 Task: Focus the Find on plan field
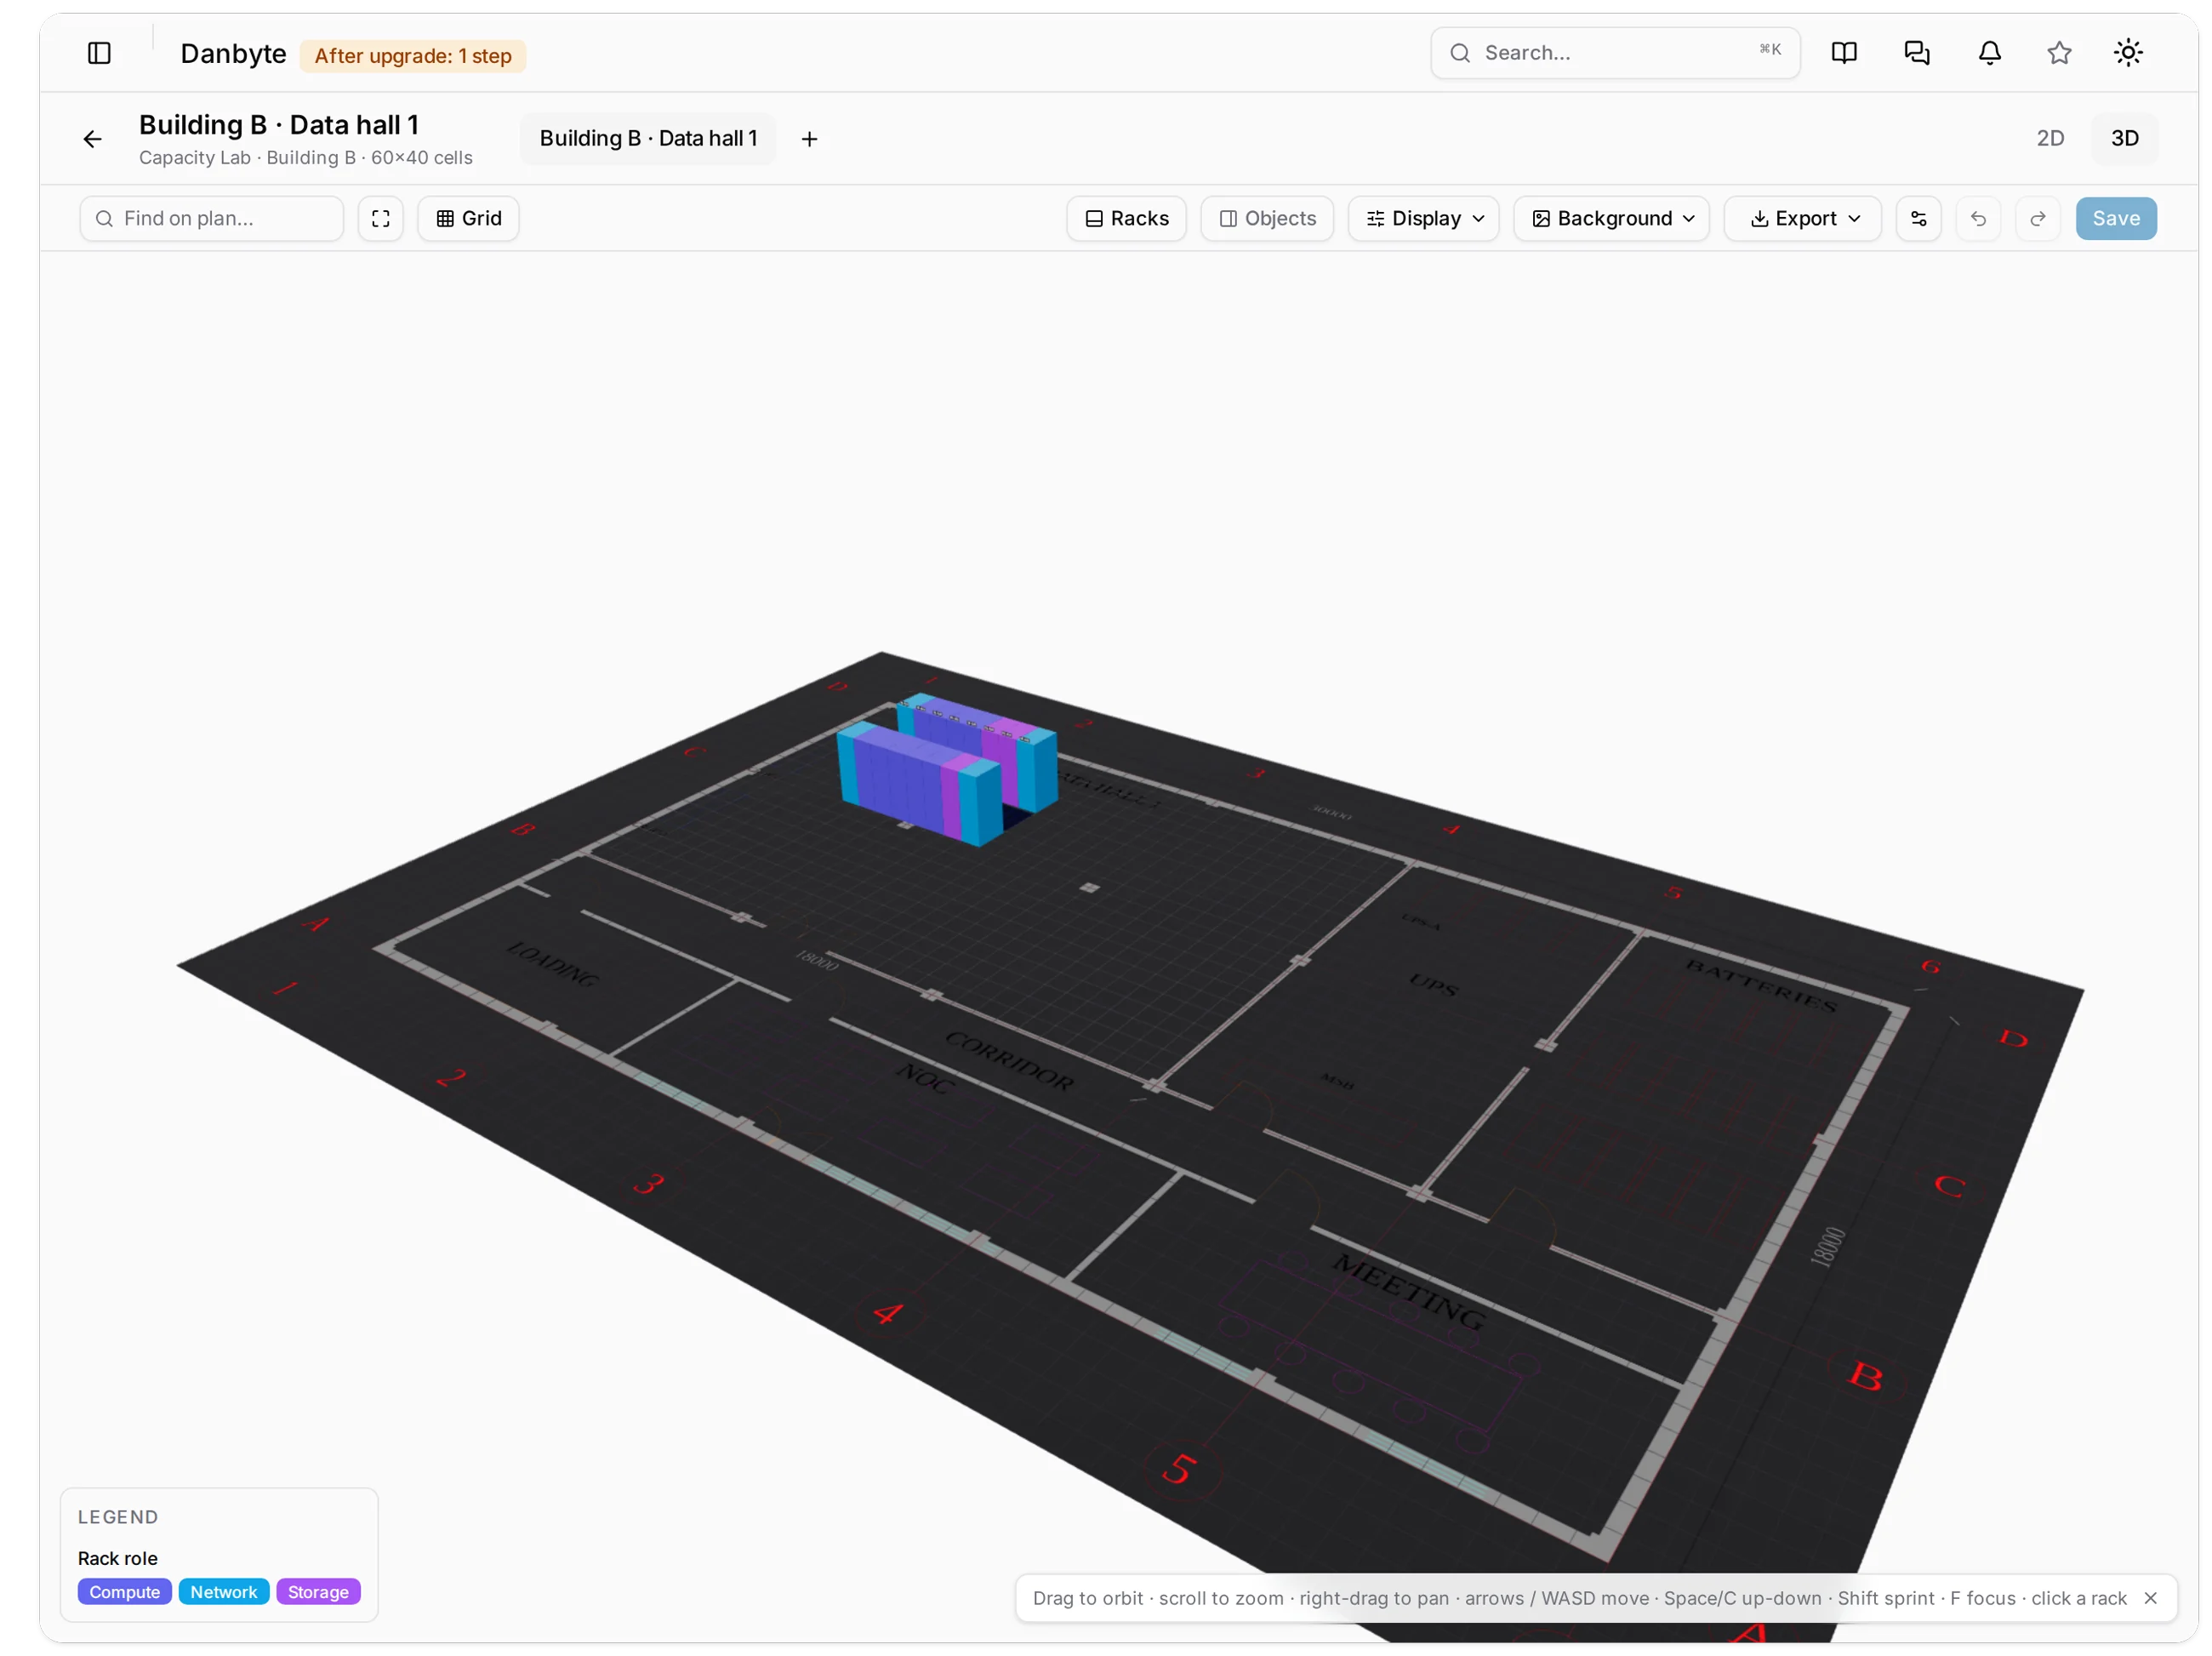211,218
